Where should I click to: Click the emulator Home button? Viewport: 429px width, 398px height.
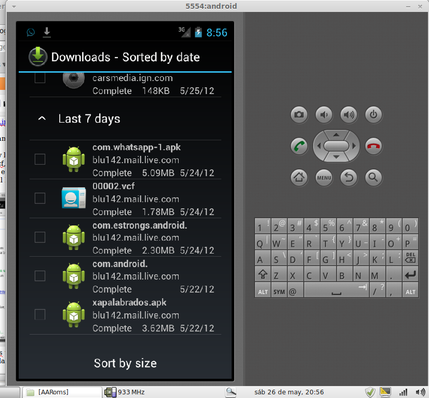[x=299, y=178]
